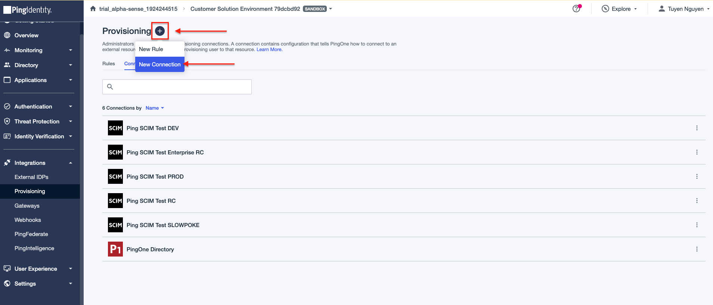This screenshot has height=305, width=713.
Task: Open the kebab menu for Ping SCIM Test RC
Action: click(x=697, y=201)
